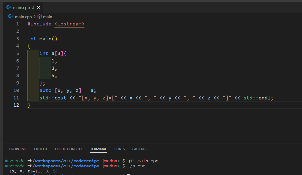This screenshot has width=302, height=175.
Task: Open the PROBLEMS panel tab
Action: [18, 149]
